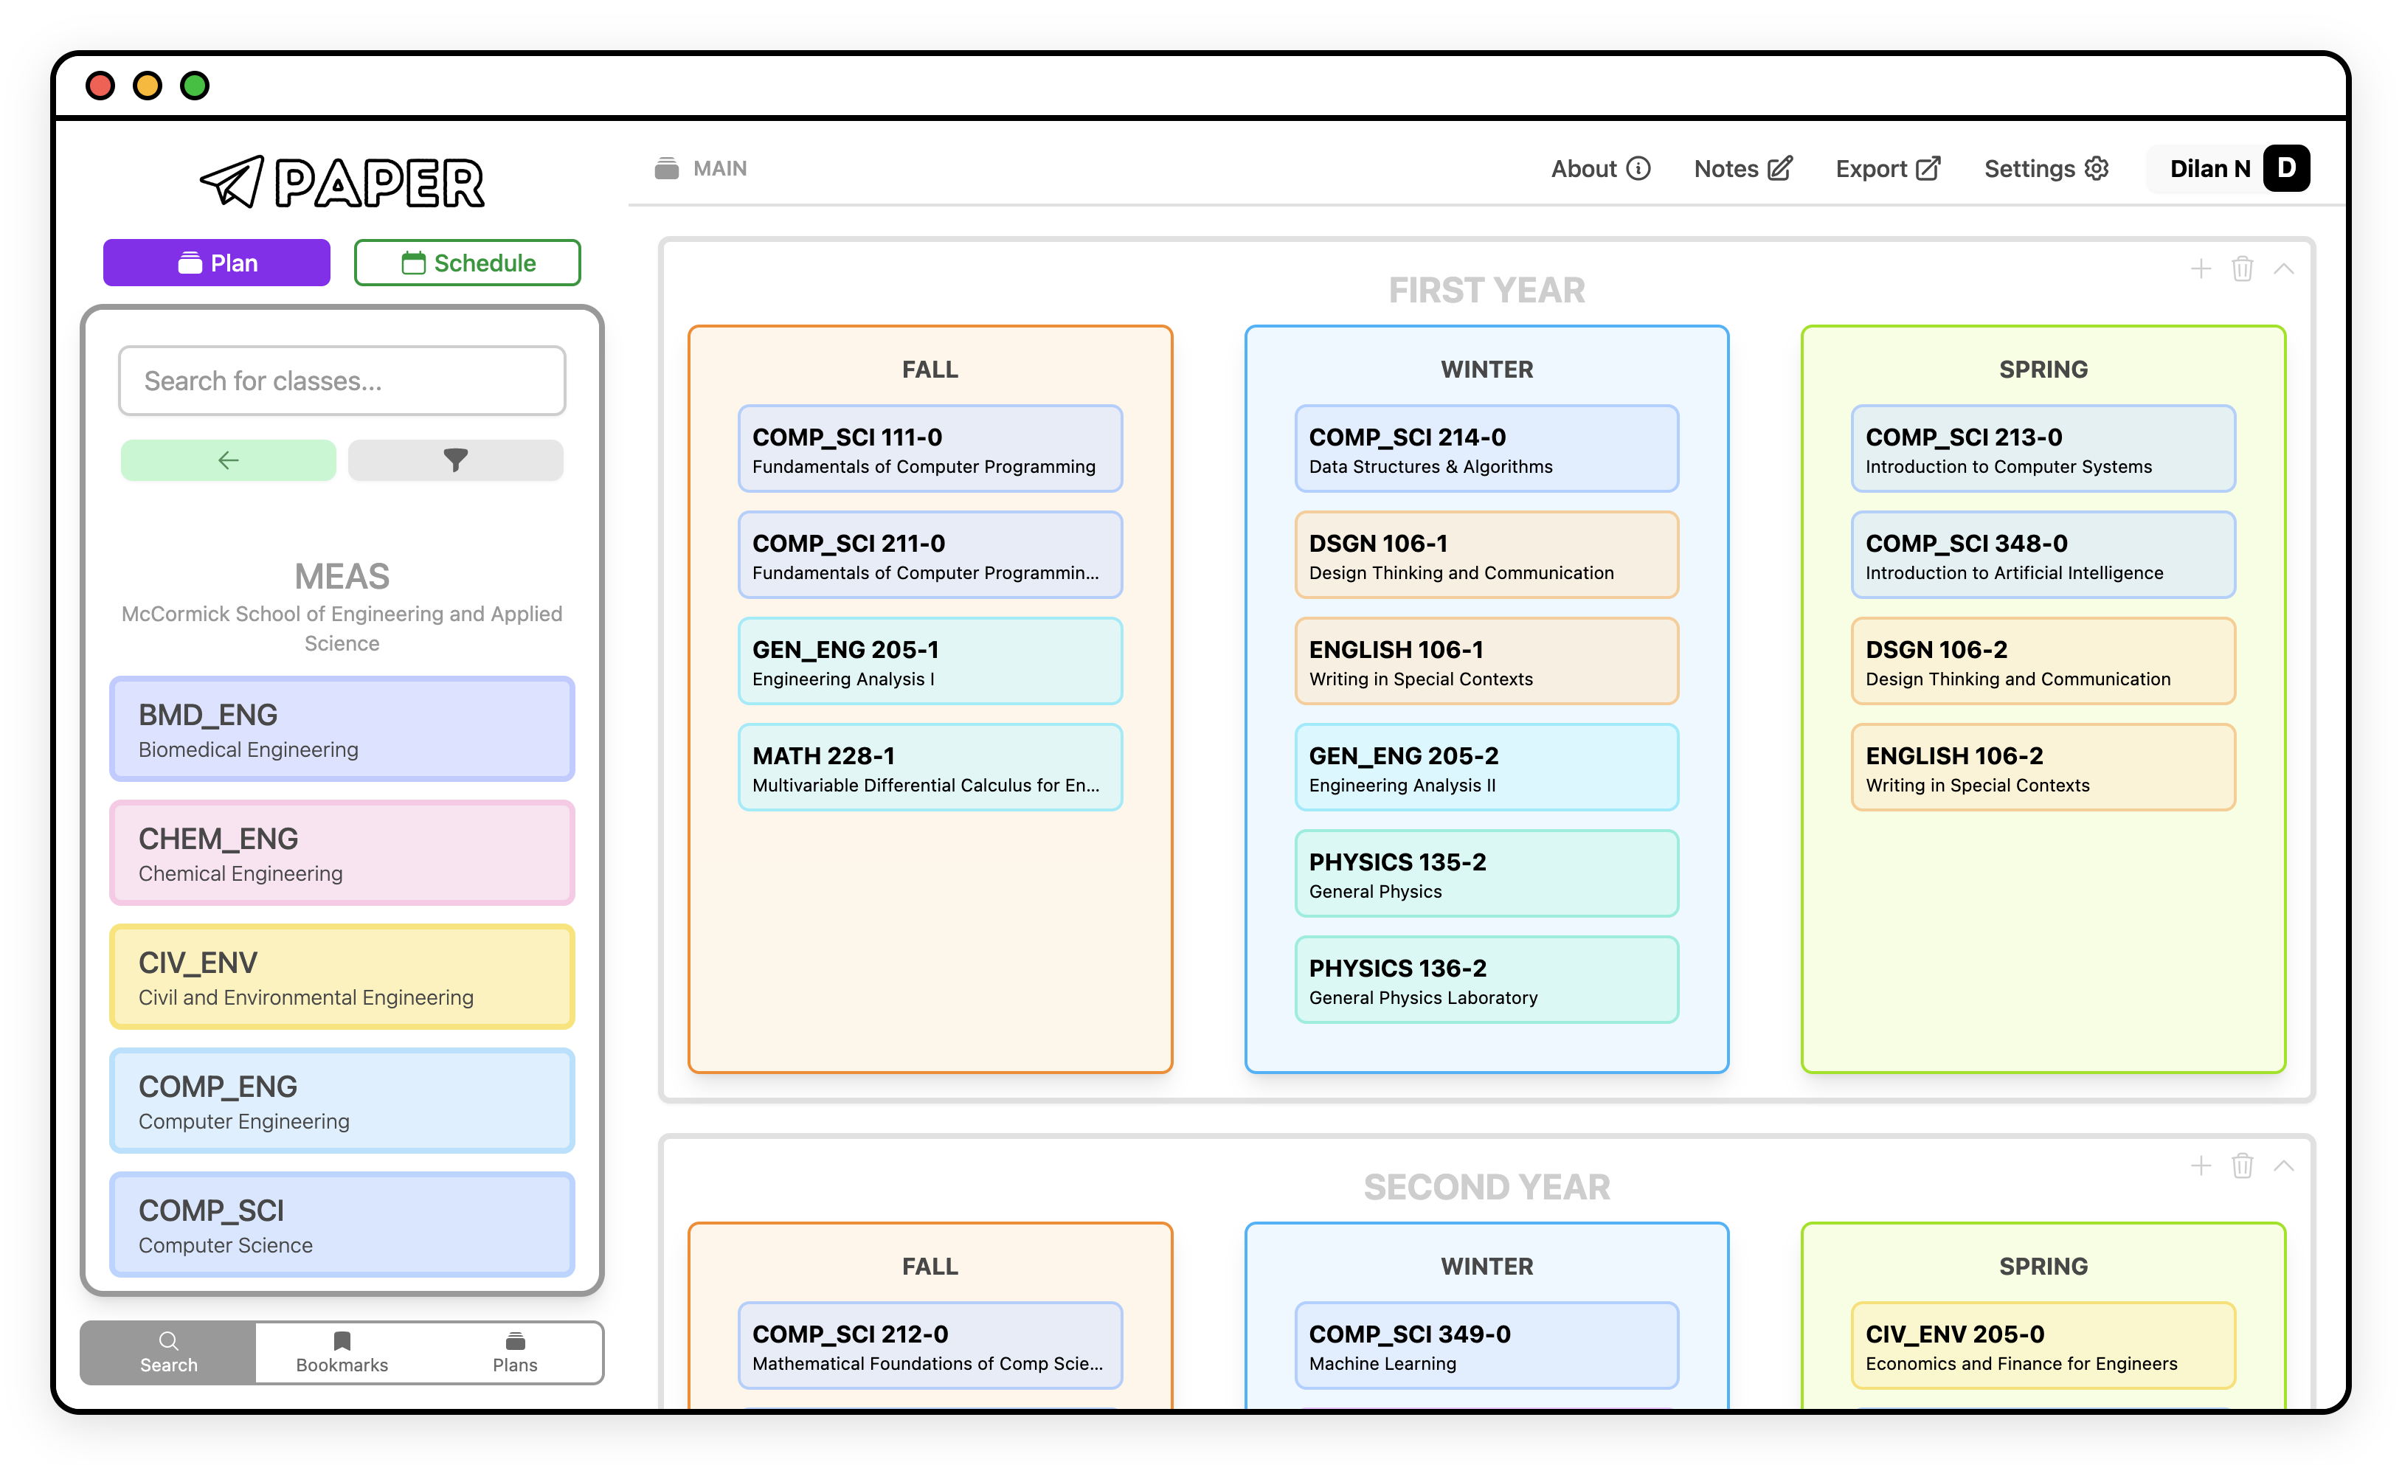
Task: Collapse Second Year with chevron up
Action: pos(2284,1166)
